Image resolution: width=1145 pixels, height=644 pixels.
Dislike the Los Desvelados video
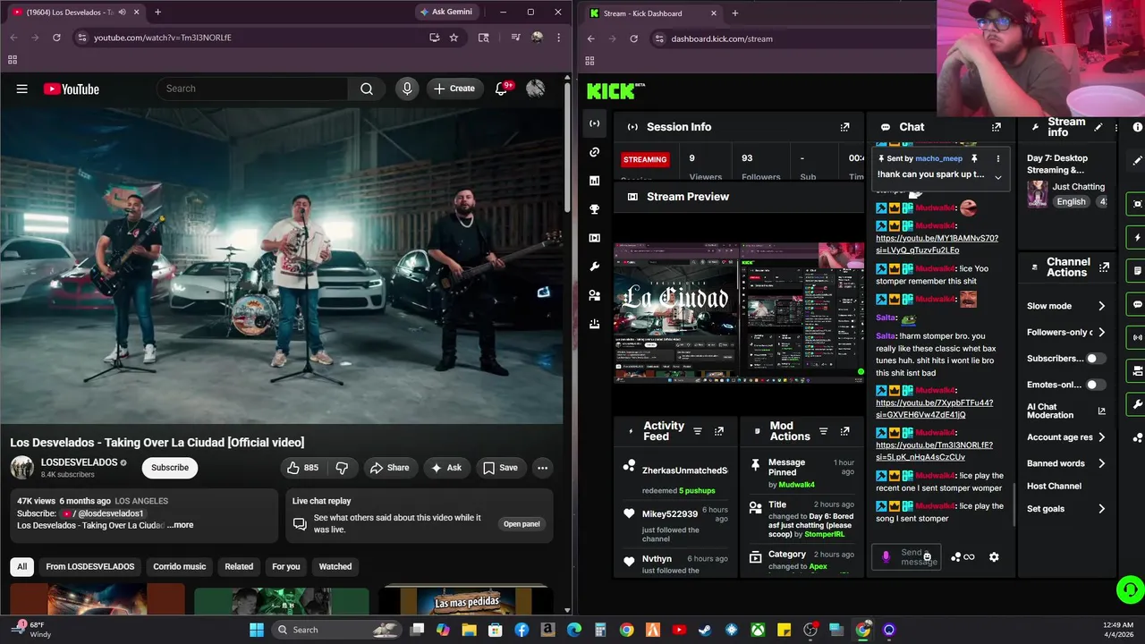point(342,468)
